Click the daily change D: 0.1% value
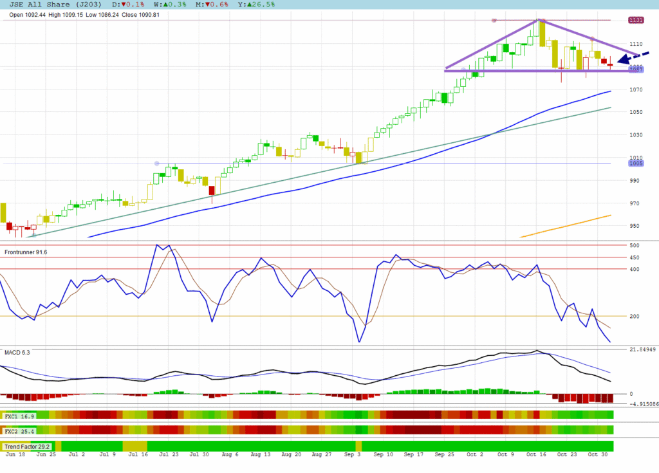659x473 pixels. coord(129,5)
